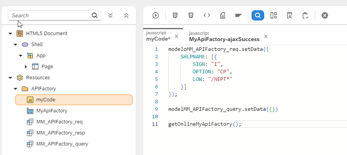Click line number 11 in gutter

coord(155,124)
